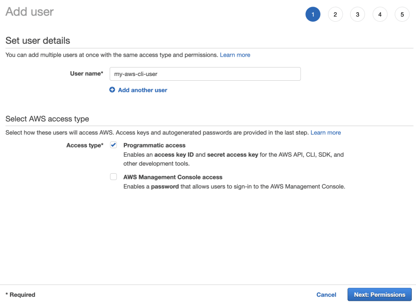Click the Access type label
This screenshot has width=416, height=304.
pyautogui.click(x=85, y=145)
